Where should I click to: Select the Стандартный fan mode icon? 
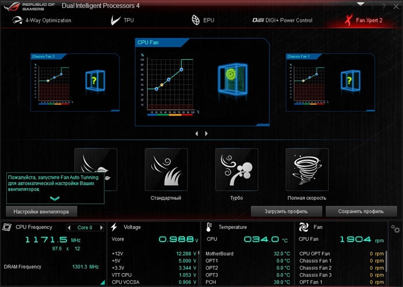pos(166,169)
